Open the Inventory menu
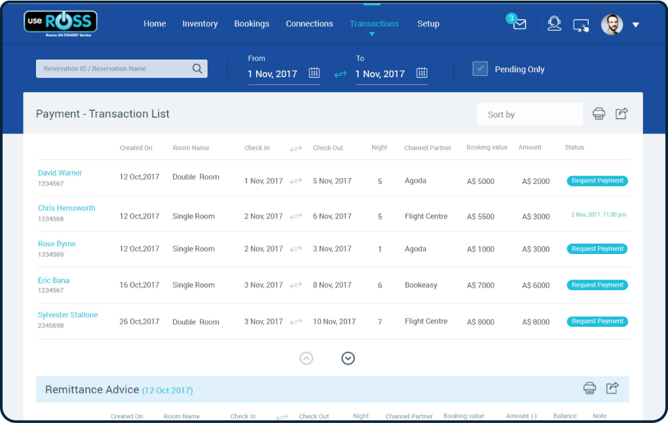The width and height of the screenshot is (668, 423). [x=200, y=24]
